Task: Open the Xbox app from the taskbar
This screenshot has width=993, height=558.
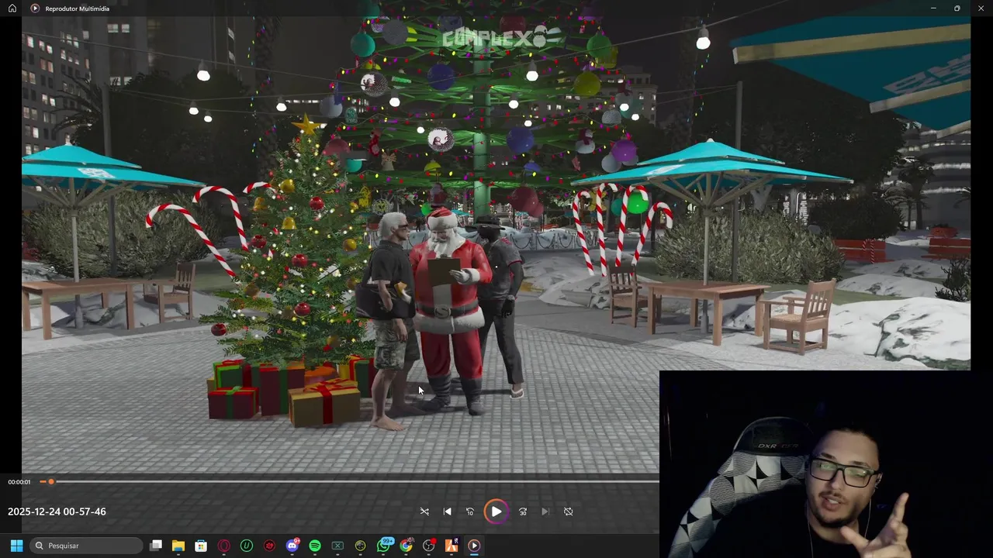Action: coord(337,546)
